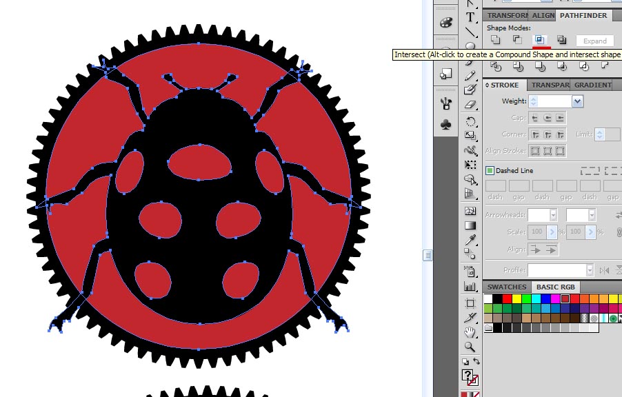Screen dimensions: 622x397
Task: Select the Eraser tool
Action: (x=470, y=105)
